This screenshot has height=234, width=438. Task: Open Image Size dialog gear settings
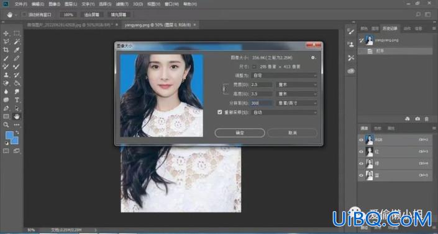coord(313,58)
